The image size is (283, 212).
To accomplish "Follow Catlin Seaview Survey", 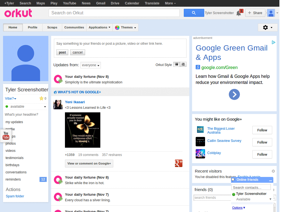I will click(x=262, y=142).
